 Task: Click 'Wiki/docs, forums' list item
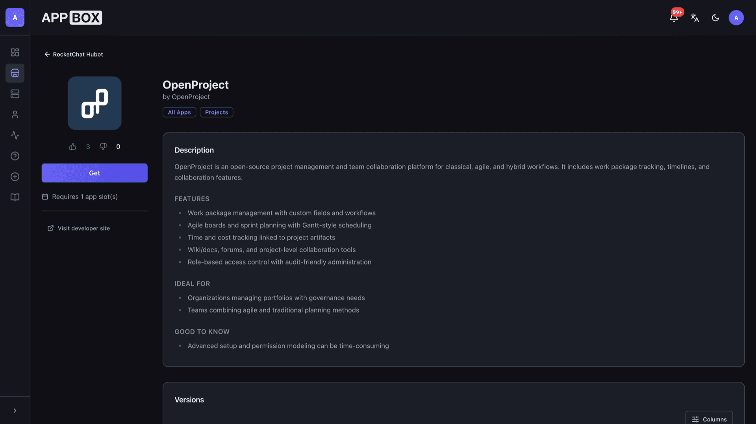pyautogui.click(x=272, y=250)
